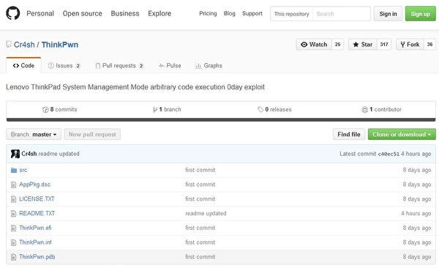Click the Find file button
This screenshot has width=439, height=268.
coord(349,134)
